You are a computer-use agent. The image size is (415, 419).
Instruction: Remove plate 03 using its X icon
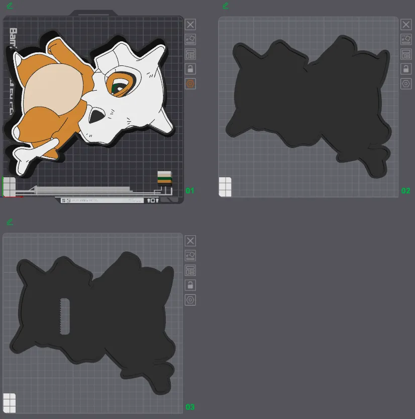(190, 241)
